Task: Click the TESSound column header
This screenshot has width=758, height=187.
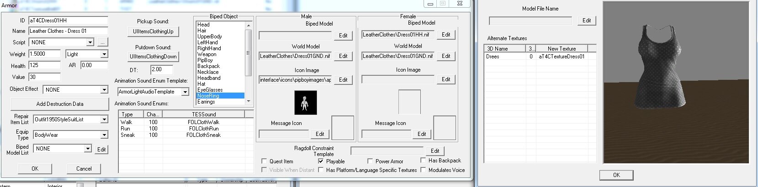Action: click(204, 114)
